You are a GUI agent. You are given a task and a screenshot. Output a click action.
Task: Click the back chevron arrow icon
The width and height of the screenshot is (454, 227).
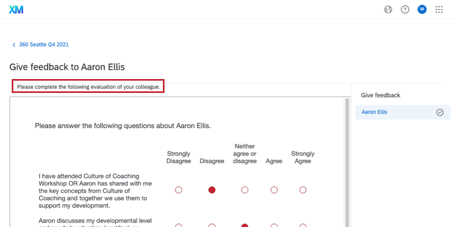[x=14, y=45]
